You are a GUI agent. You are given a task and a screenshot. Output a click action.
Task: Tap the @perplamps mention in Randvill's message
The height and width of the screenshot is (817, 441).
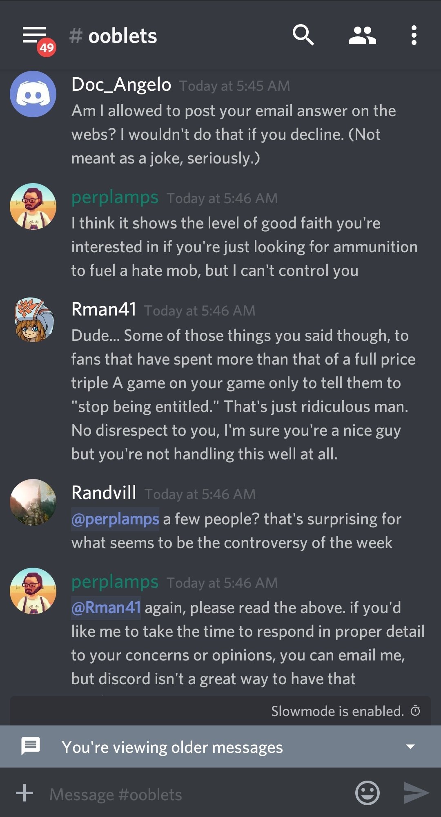click(x=115, y=519)
